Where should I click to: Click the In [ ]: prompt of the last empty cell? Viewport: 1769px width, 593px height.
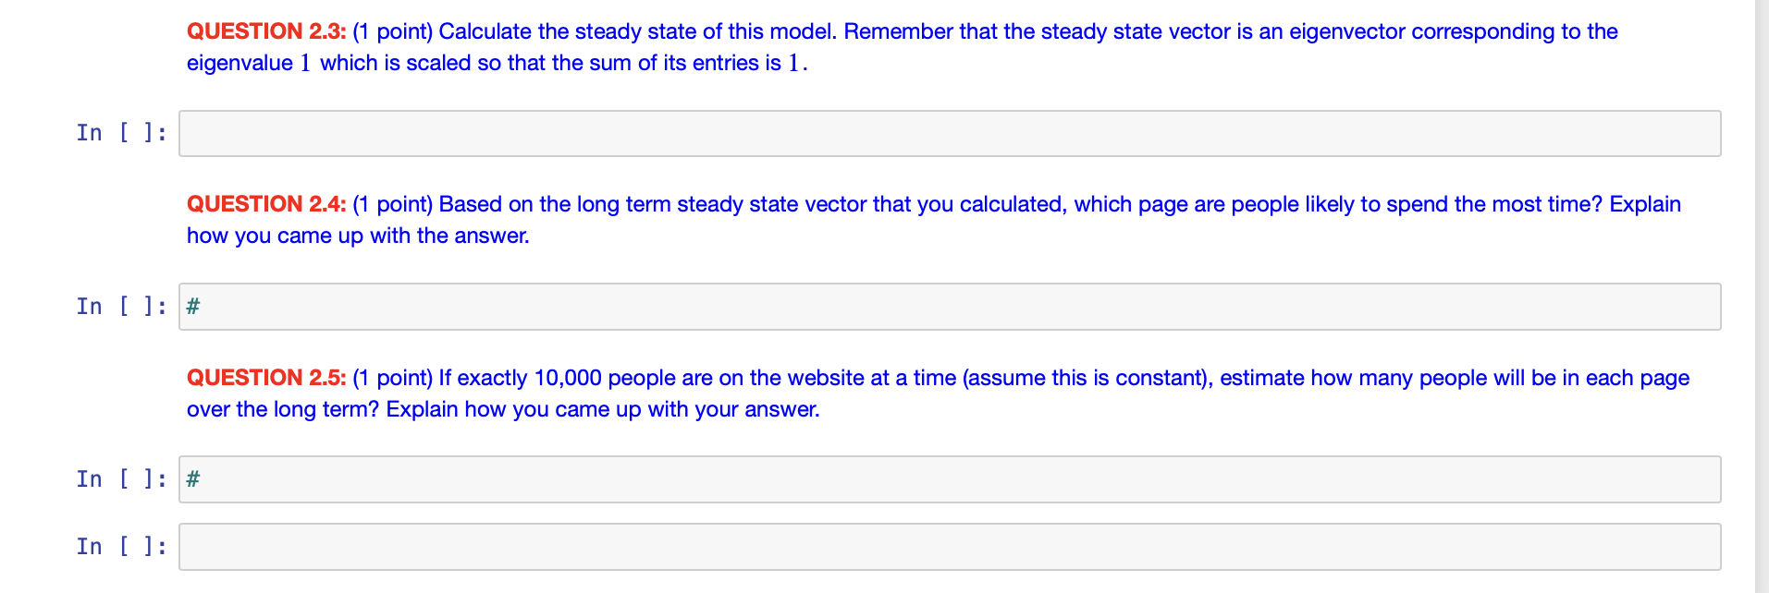(121, 546)
